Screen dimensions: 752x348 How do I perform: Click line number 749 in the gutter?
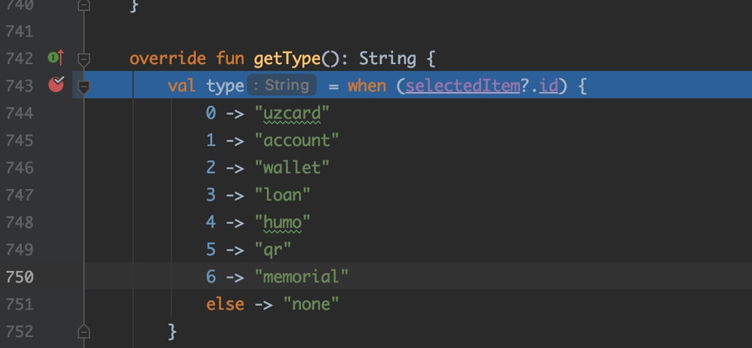click(20, 250)
